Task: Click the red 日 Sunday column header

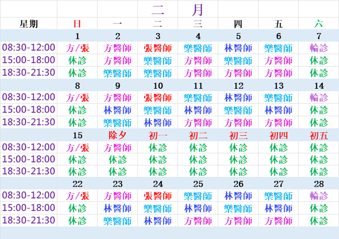Action: tap(77, 24)
